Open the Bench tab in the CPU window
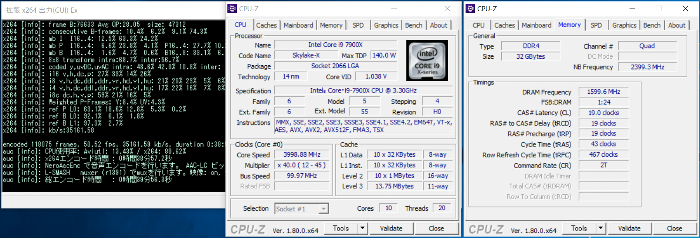700x238 pixels. click(413, 25)
